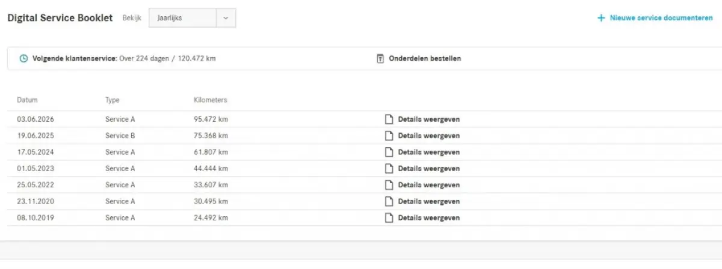Image resolution: width=722 pixels, height=269 pixels.
Task: Click the date 08.10.2019
Action: pos(35,217)
